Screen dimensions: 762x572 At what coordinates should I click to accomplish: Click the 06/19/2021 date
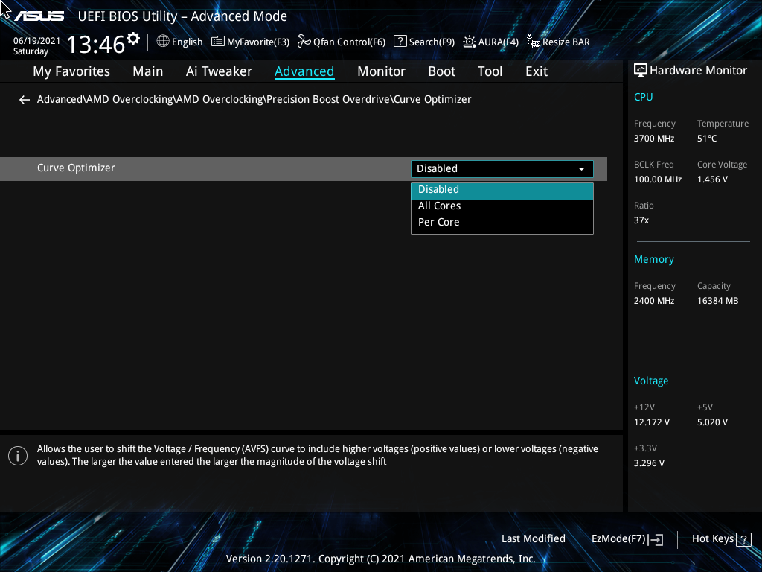click(x=36, y=41)
